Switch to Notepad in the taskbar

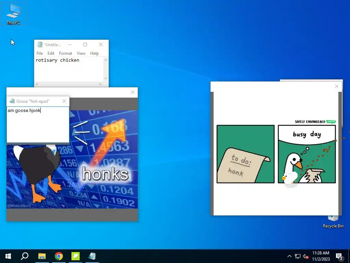point(92,256)
